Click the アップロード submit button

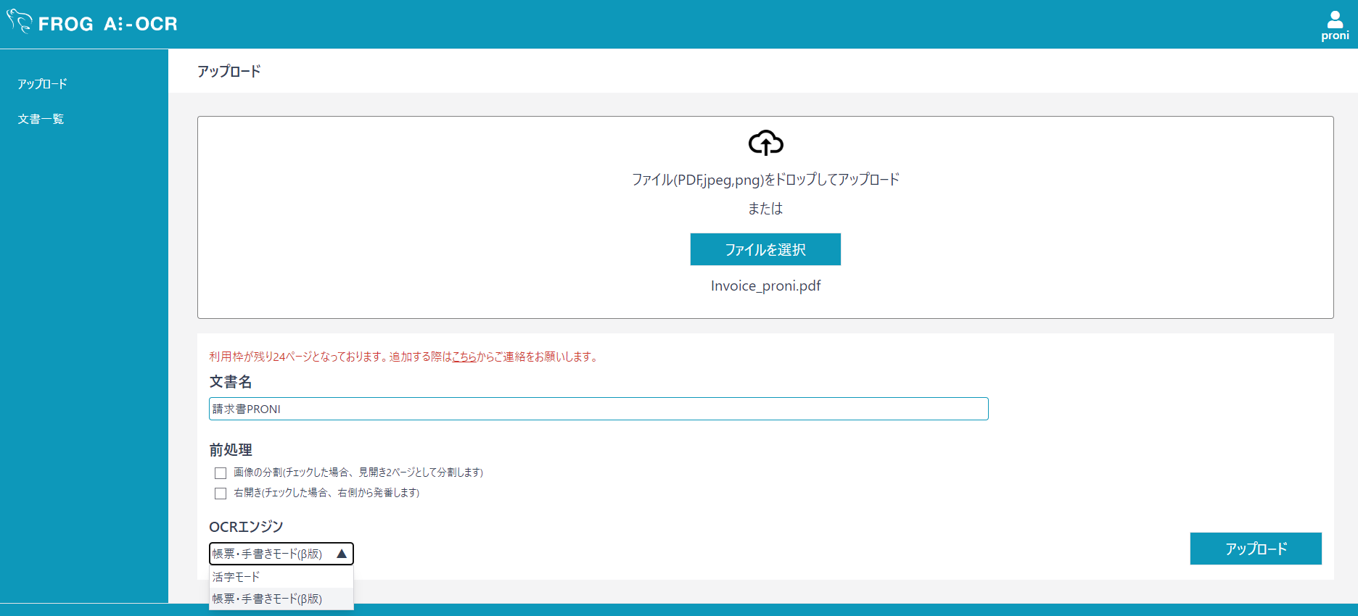click(x=1256, y=549)
